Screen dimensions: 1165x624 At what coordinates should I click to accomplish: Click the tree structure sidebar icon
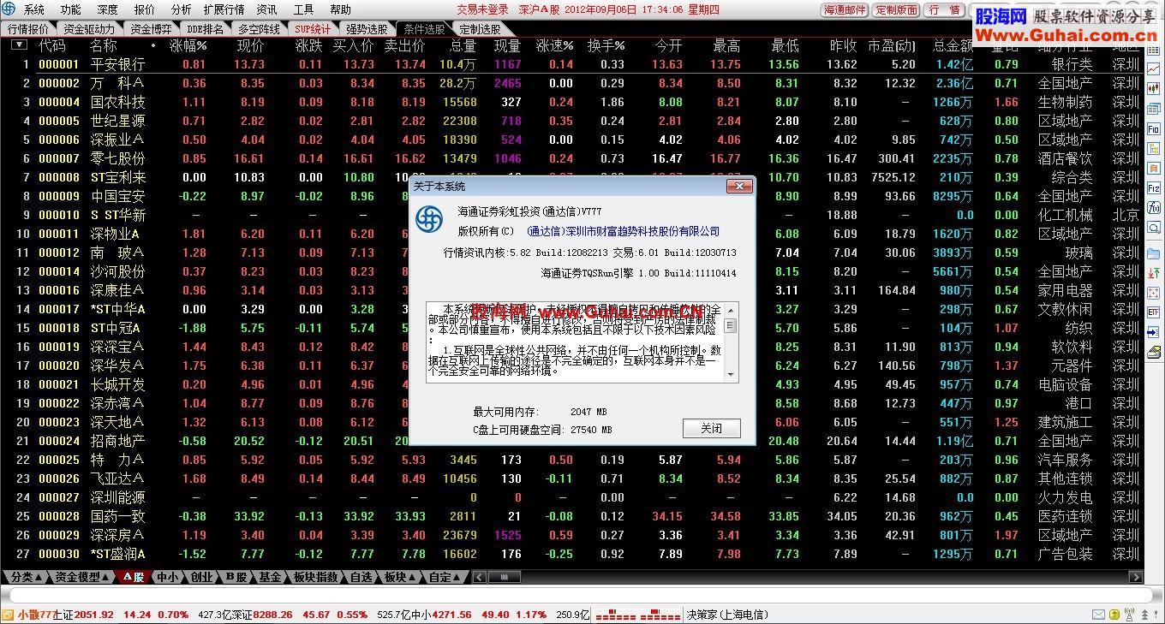click(x=1153, y=149)
